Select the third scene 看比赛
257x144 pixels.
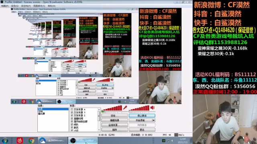click(x=53, y=114)
